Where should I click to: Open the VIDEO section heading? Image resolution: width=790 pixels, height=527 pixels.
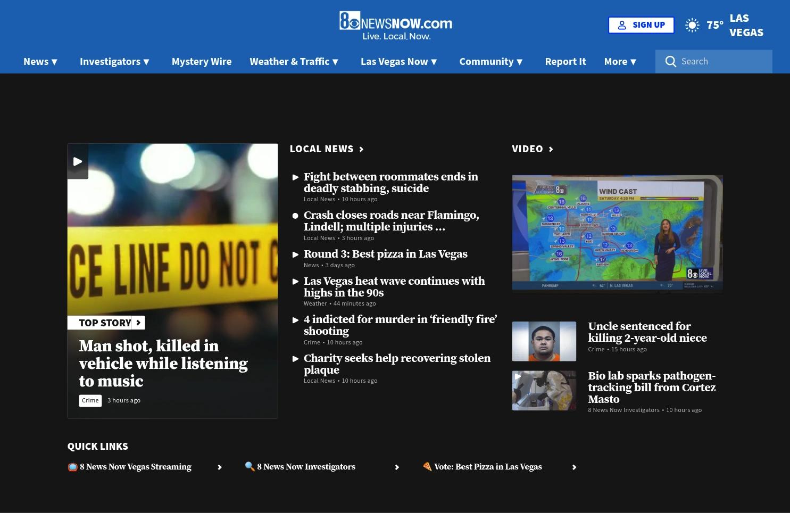527,149
